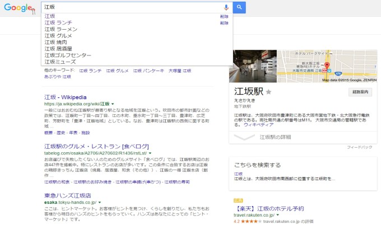This screenshot has width=381, height=225.
Task: Expand 江坂駅の詳細 section
Action: (x=303, y=137)
